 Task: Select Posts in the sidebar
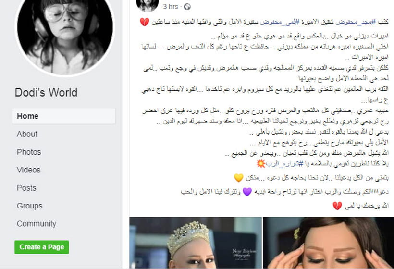point(26,188)
